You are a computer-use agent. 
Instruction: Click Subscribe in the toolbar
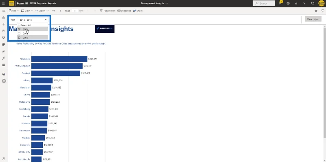[124, 11]
